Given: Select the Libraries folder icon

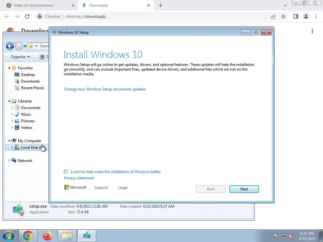Looking at the screenshot, I should pos(14,101).
